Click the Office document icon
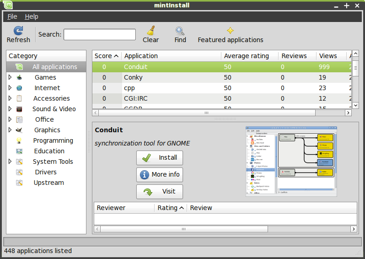Viewport: 365px width, 259px height. click(x=19, y=119)
